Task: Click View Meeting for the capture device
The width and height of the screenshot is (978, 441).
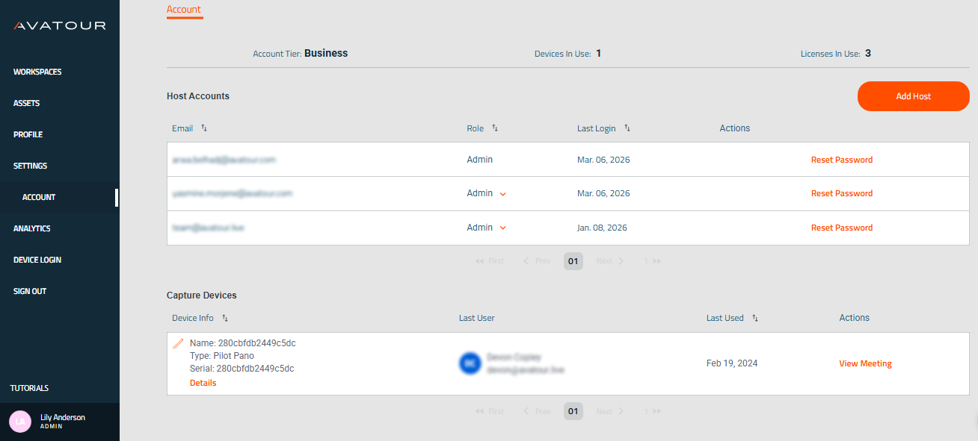Action: point(865,363)
